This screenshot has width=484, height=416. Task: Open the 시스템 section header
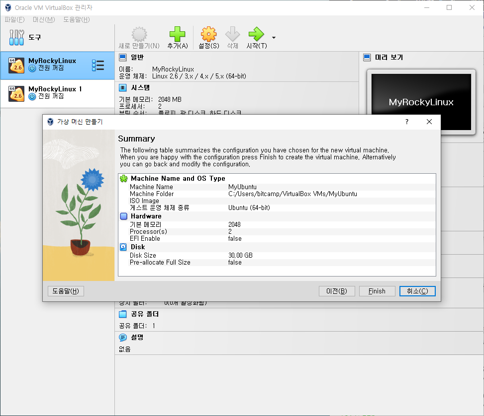point(140,88)
